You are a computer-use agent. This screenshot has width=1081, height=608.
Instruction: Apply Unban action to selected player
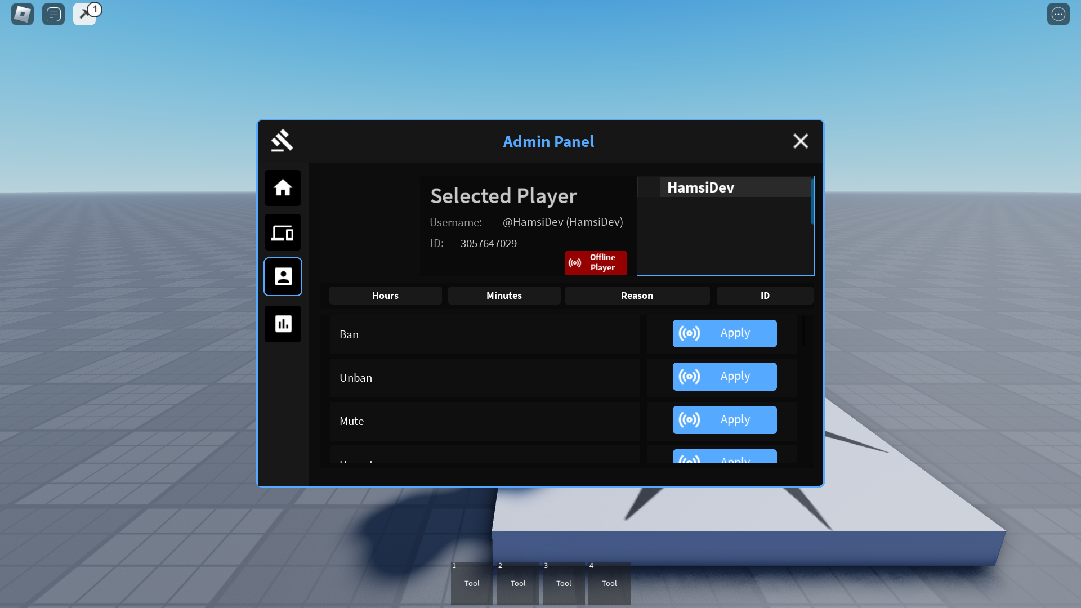[x=725, y=377]
